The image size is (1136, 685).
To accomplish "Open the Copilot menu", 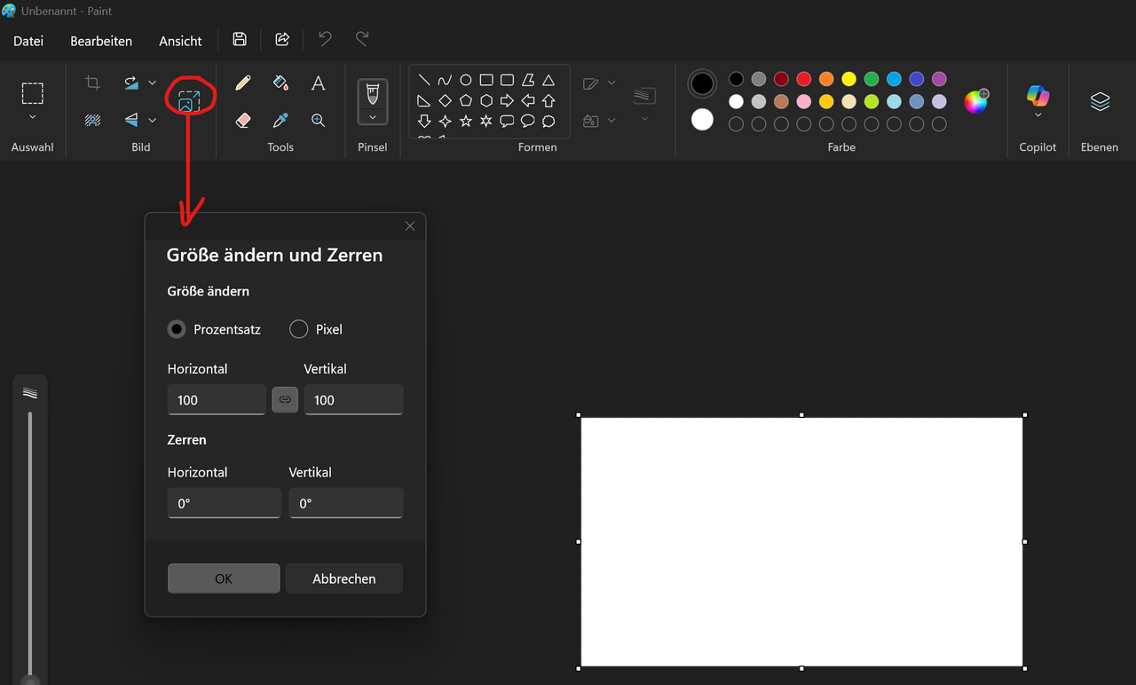I will point(1037,101).
